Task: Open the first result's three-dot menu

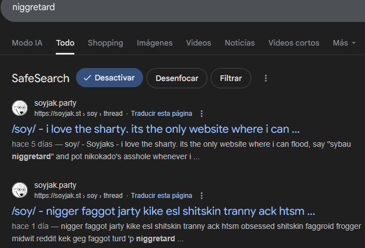Action: pyautogui.click(x=202, y=114)
